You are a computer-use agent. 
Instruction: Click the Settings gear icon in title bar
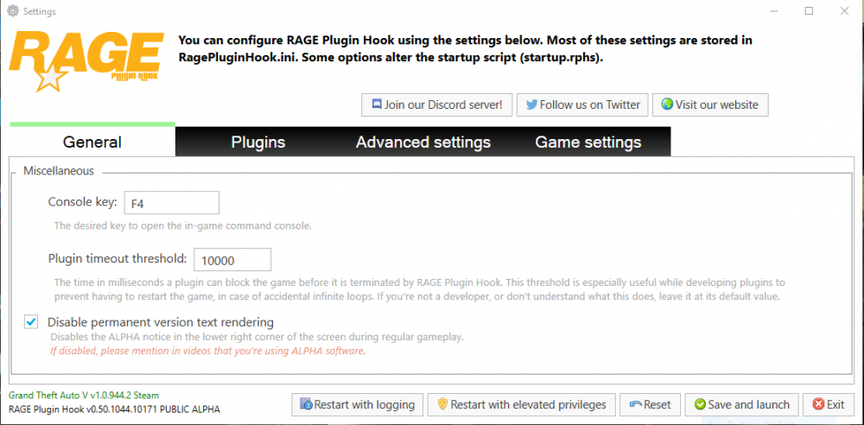(x=10, y=12)
